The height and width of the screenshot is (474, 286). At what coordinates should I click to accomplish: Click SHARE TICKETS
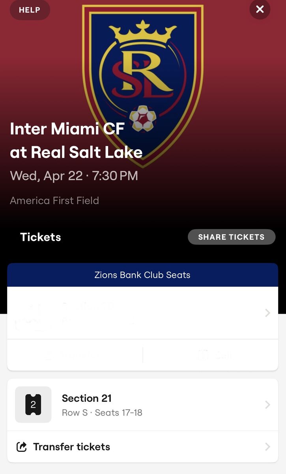tap(232, 237)
